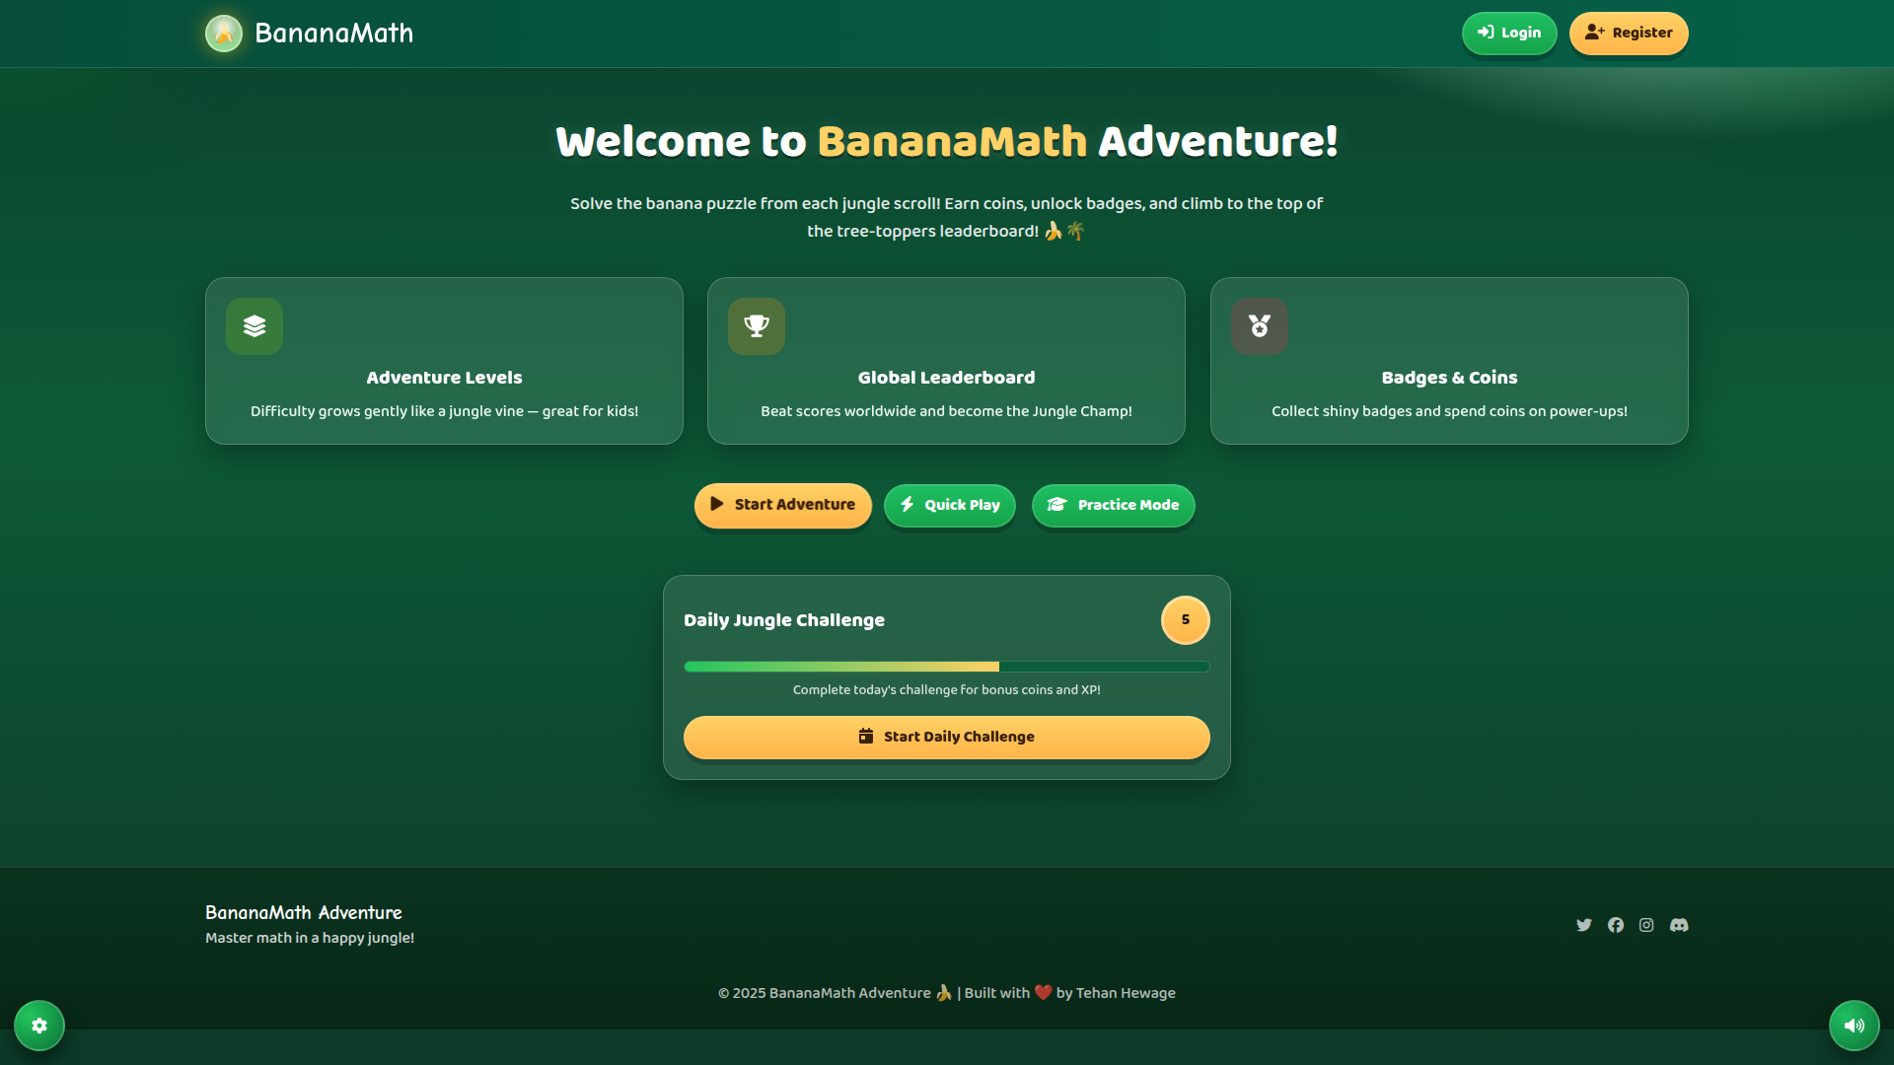Click the Adventure Levels layers icon

tap(255, 326)
